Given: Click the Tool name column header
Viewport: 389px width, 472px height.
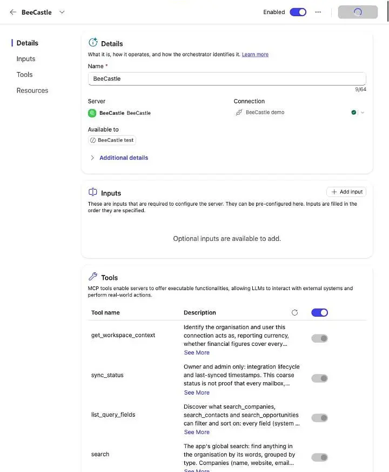Looking at the screenshot, I should coord(105,312).
